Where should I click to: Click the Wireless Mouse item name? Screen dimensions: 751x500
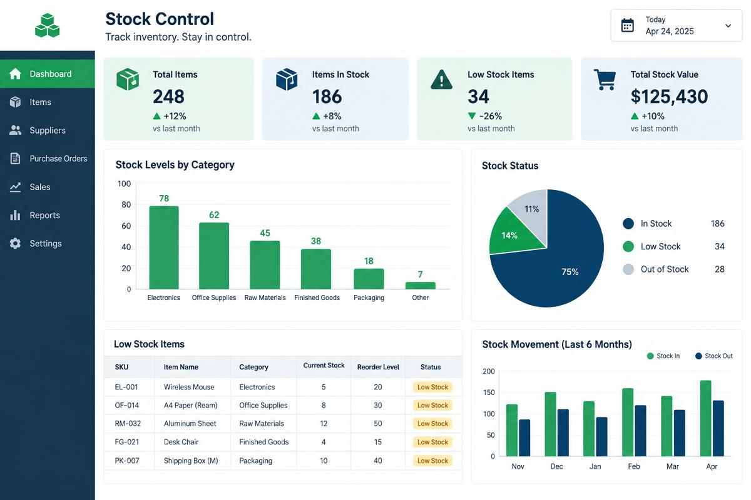coord(189,387)
